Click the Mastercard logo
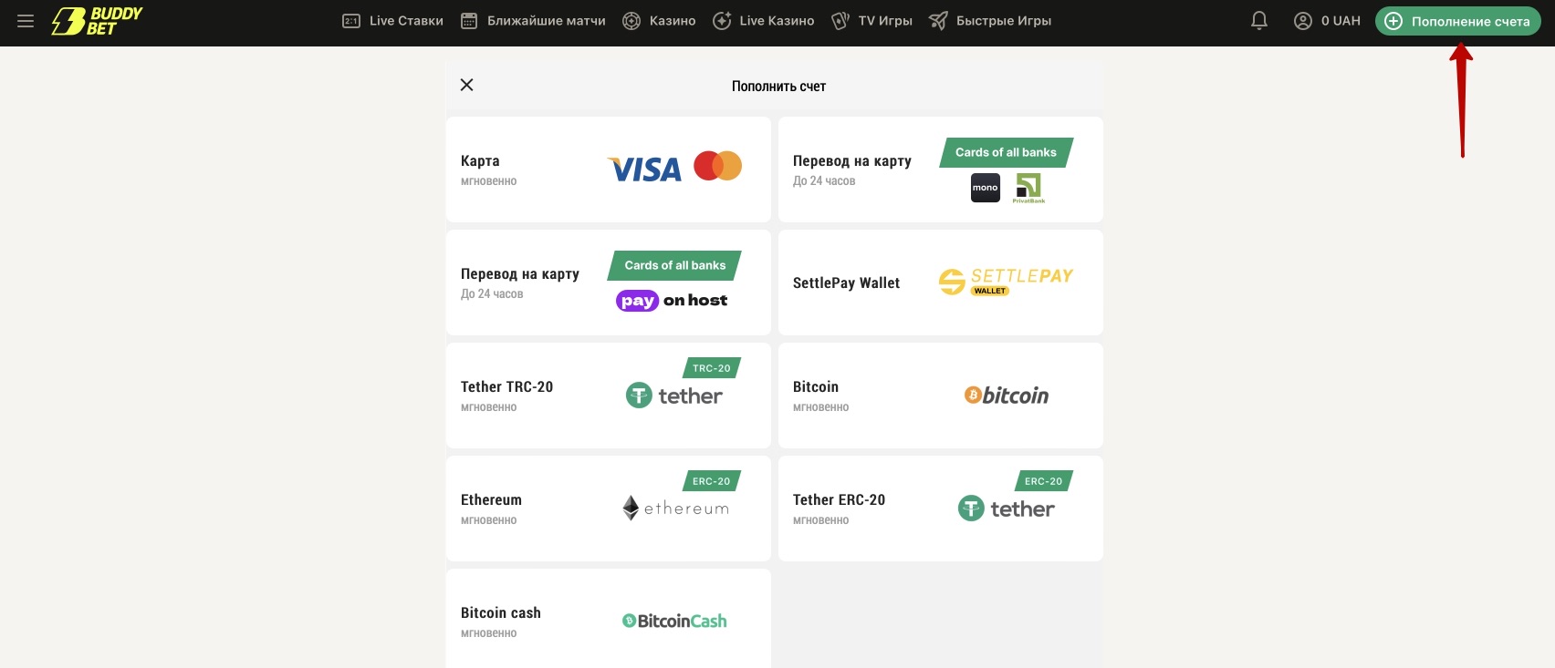This screenshot has height=668, width=1555. (x=717, y=166)
